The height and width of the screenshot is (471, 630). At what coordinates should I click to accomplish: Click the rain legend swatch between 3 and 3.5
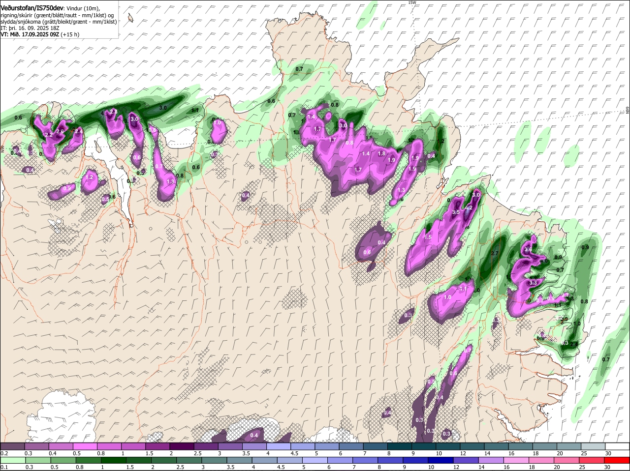click(215, 460)
